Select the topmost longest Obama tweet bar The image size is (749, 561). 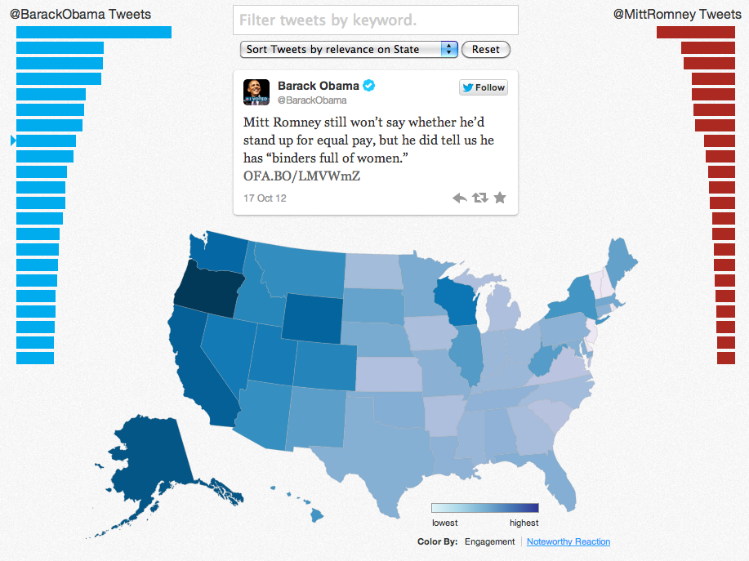(x=94, y=32)
